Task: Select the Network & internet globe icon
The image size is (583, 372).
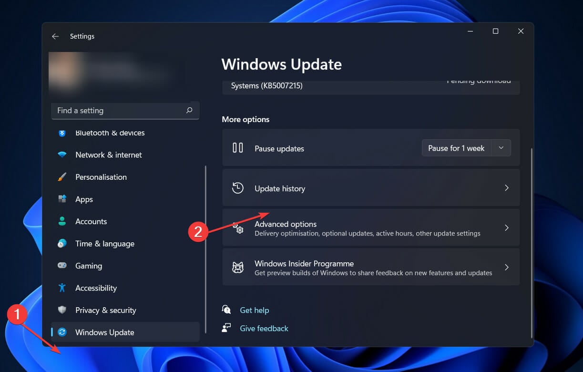Action: click(x=62, y=155)
